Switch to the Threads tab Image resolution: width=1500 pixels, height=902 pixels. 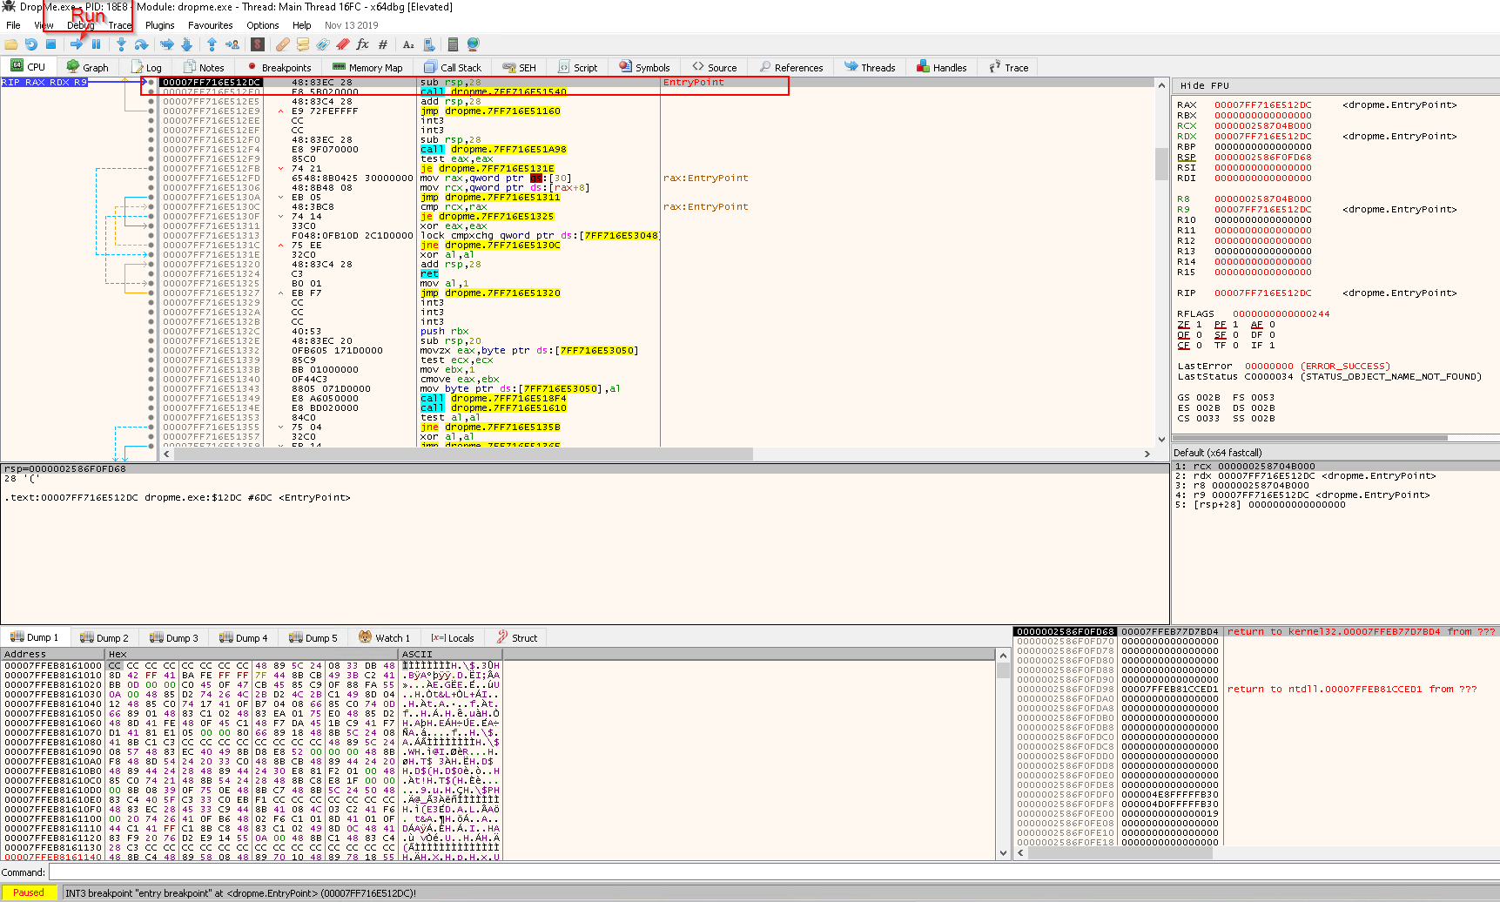coord(870,67)
